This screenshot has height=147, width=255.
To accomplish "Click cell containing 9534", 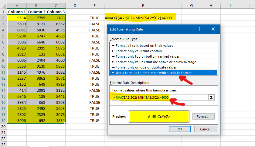I will click(x=17, y=18).
